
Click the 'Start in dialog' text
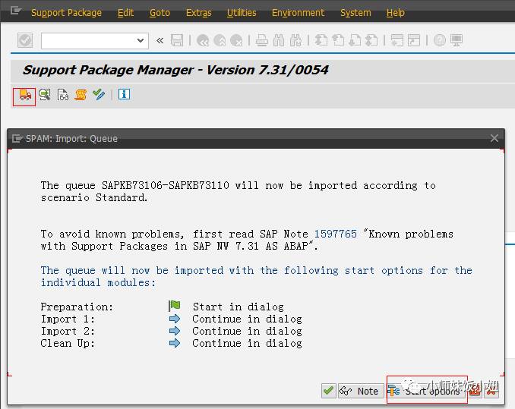point(238,307)
